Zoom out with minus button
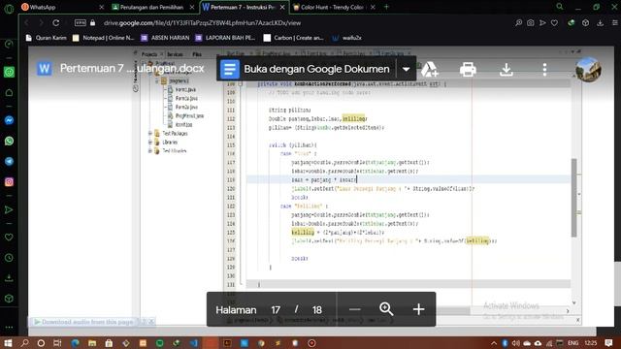This screenshot has height=349, width=621. point(355,309)
